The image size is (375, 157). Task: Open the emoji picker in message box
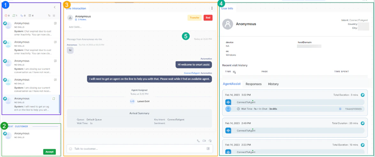tap(71, 149)
